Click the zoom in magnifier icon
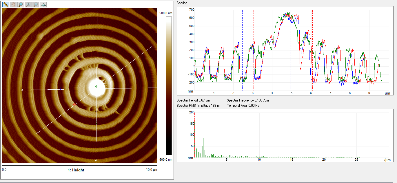 click(x=28, y=5)
